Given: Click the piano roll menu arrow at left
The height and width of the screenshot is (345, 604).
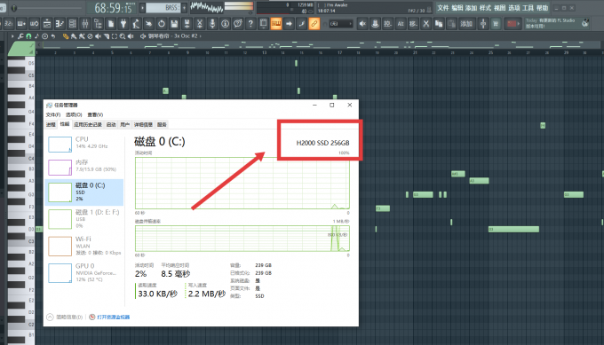Looking at the screenshot, I should 12,36.
